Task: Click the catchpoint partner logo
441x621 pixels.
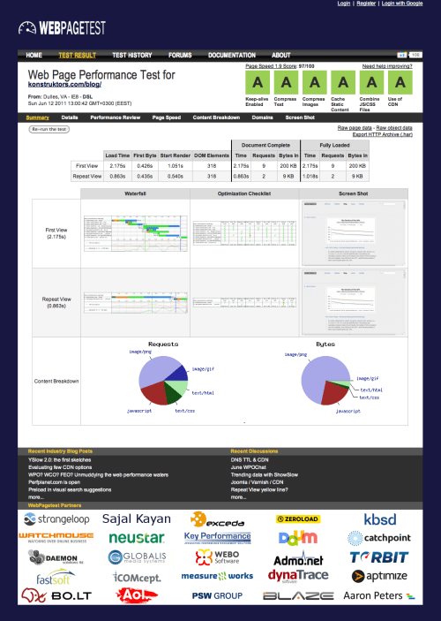Action: pos(379,538)
